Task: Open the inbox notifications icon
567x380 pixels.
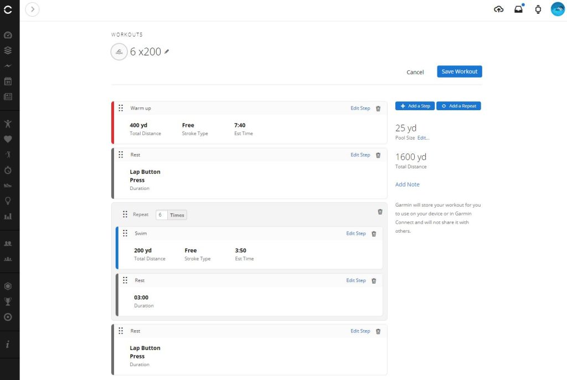Action: click(x=518, y=9)
